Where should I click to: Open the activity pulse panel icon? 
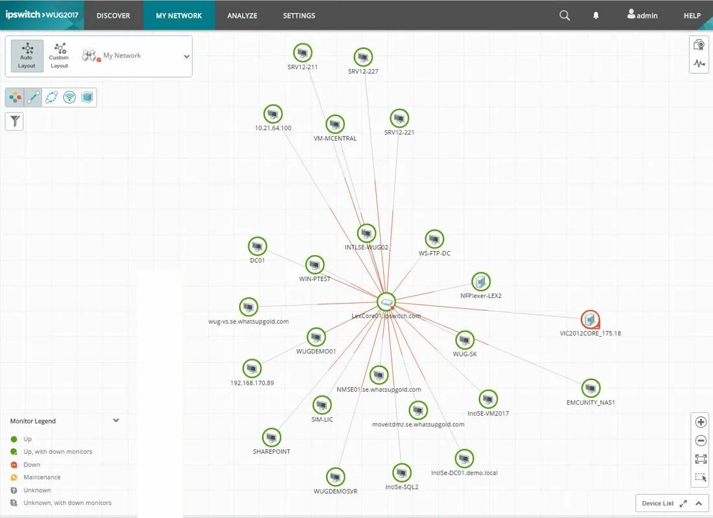tap(699, 63)
